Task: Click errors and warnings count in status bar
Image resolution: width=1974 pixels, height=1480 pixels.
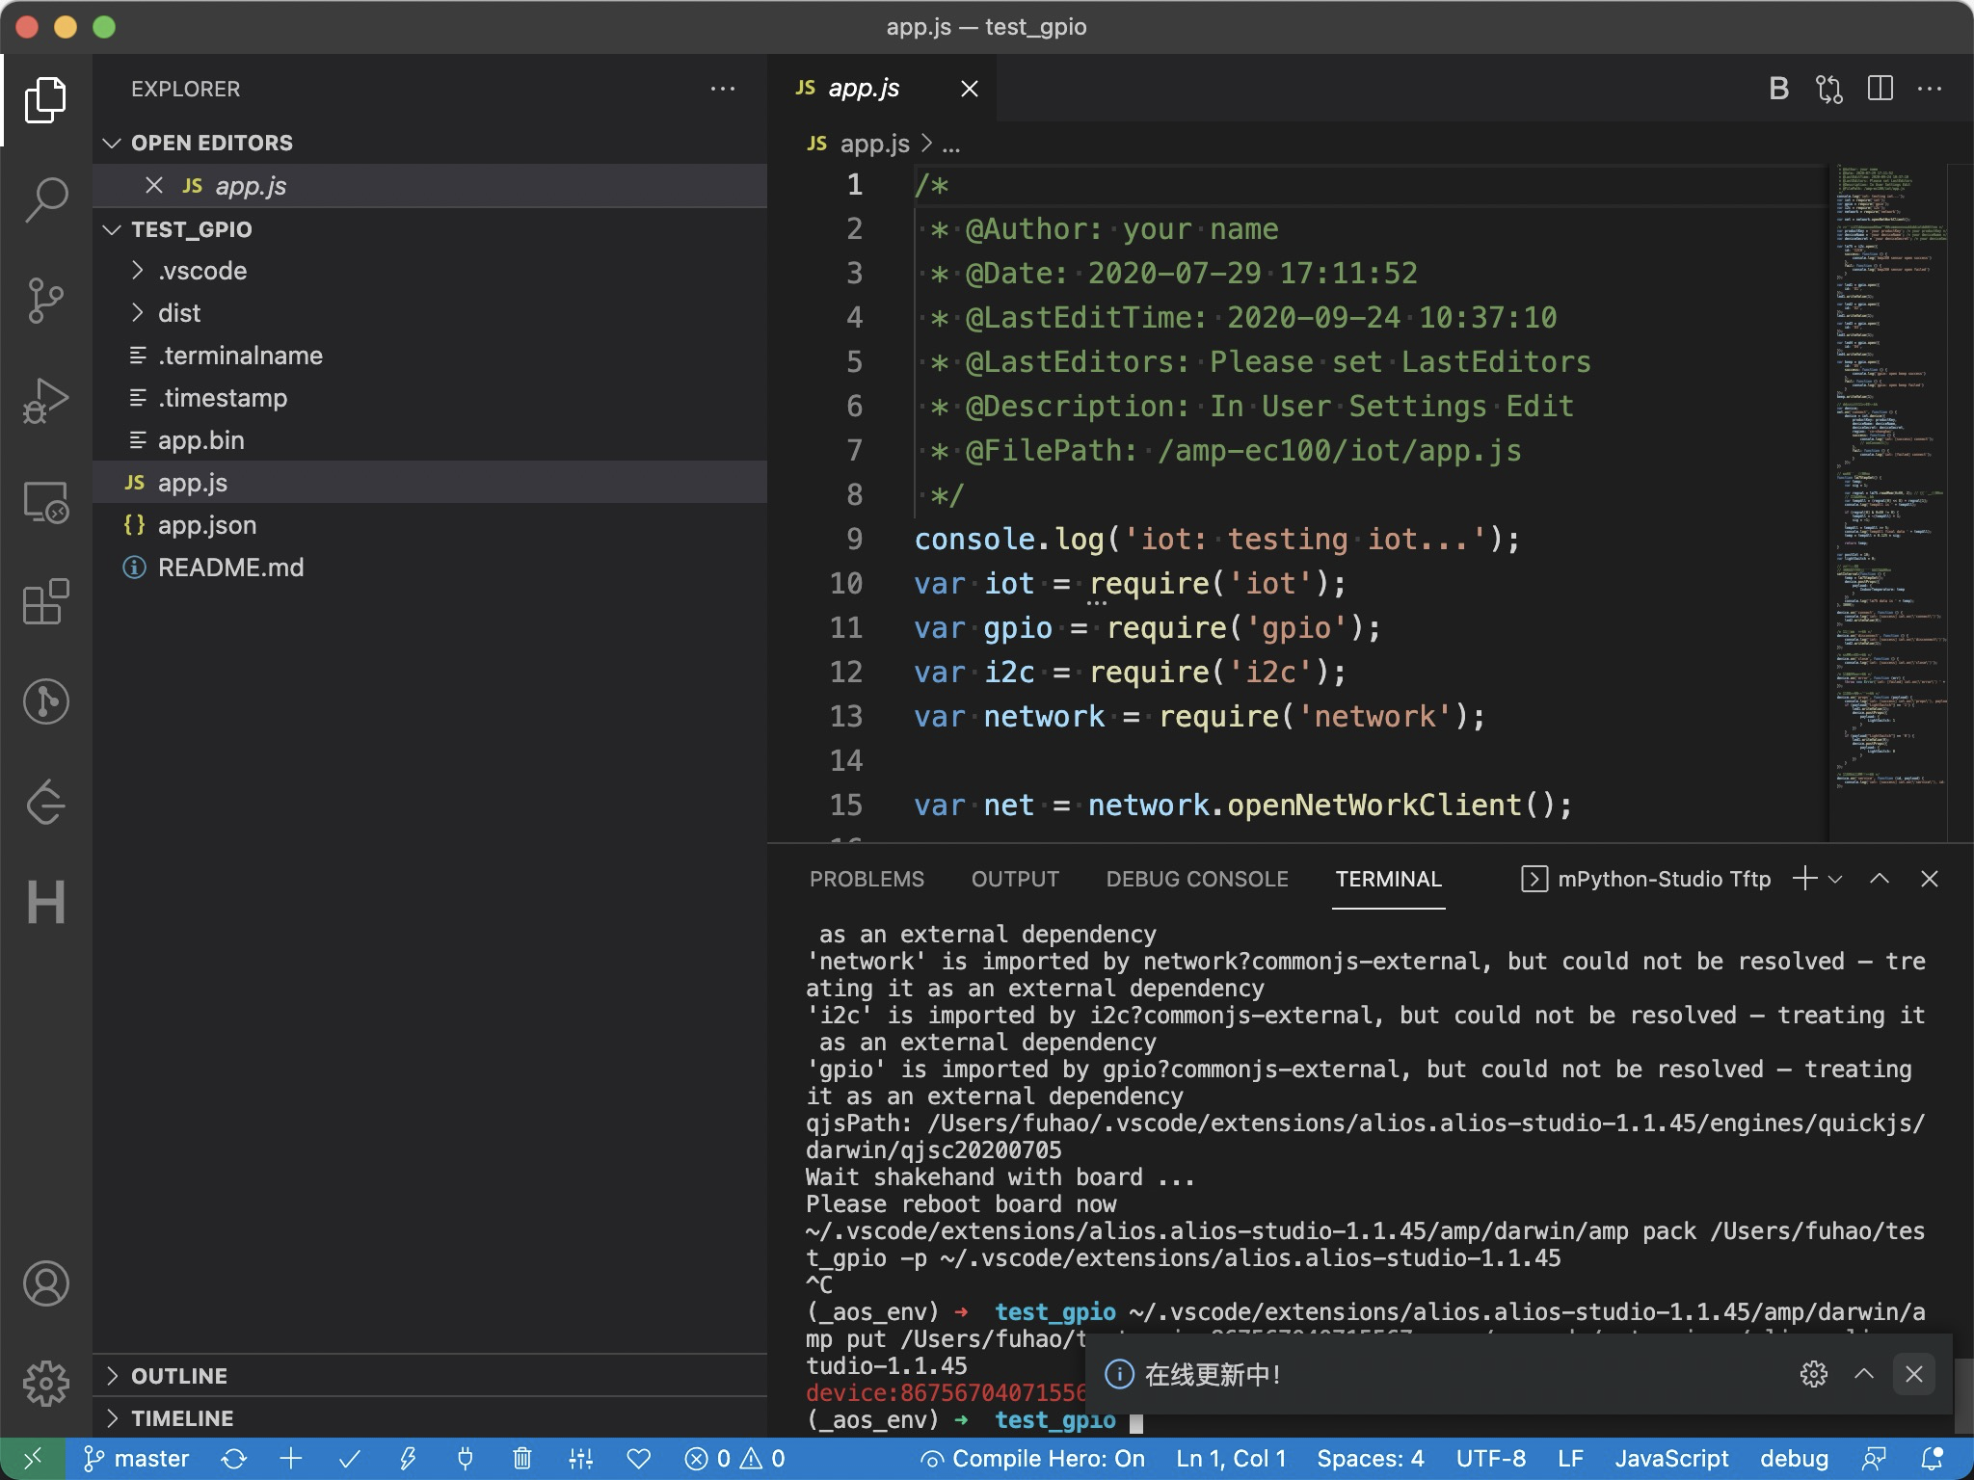Action: [734, 1459]
